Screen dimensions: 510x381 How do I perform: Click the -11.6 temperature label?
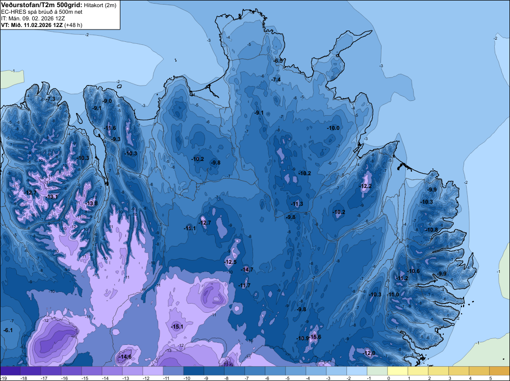point(110,128)
